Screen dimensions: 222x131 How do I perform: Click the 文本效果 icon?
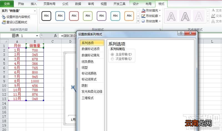[213, 21]
